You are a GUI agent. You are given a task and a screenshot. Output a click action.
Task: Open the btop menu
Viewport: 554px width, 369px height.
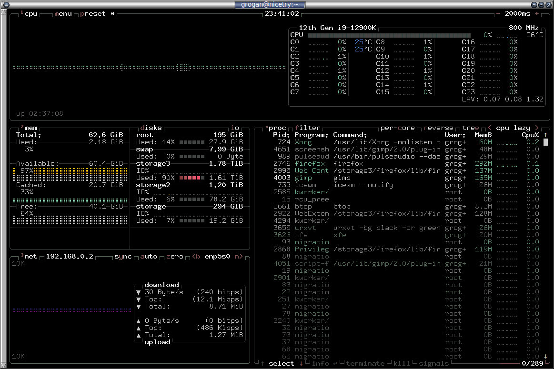tap(63, 14)
